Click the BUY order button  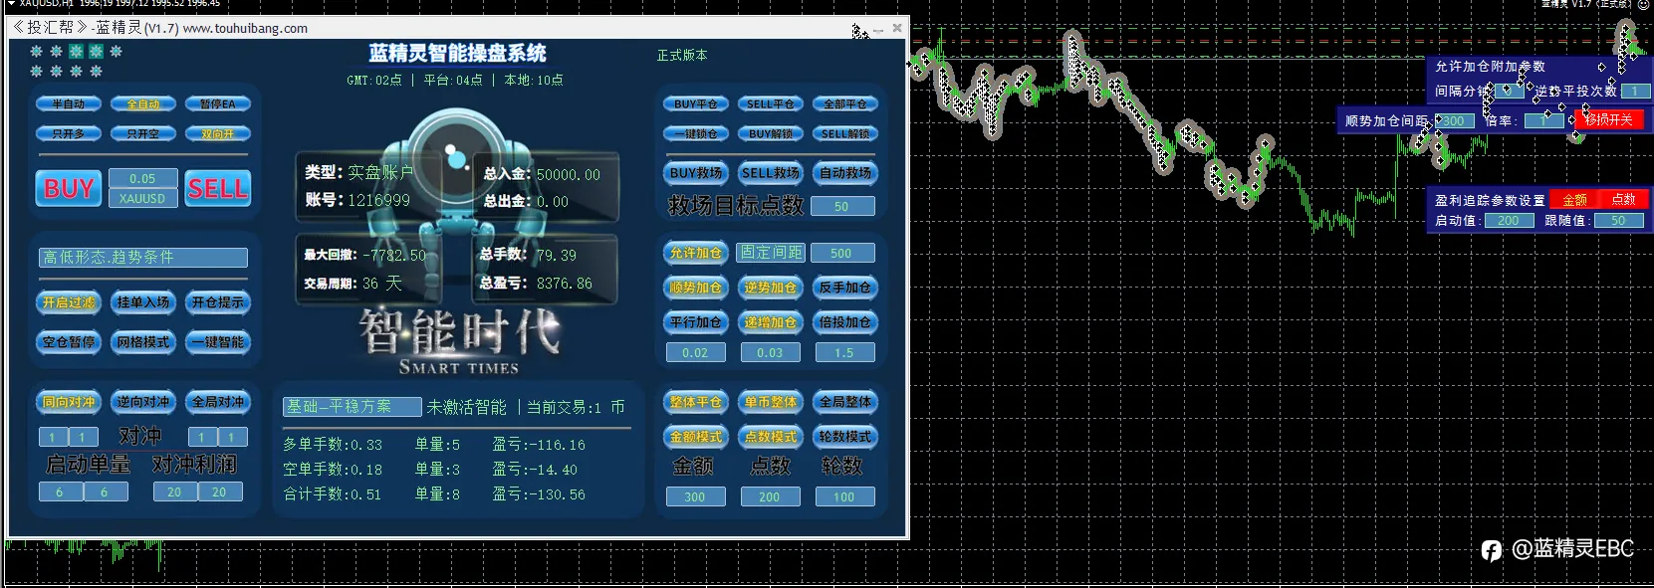[x=69, y=188]
